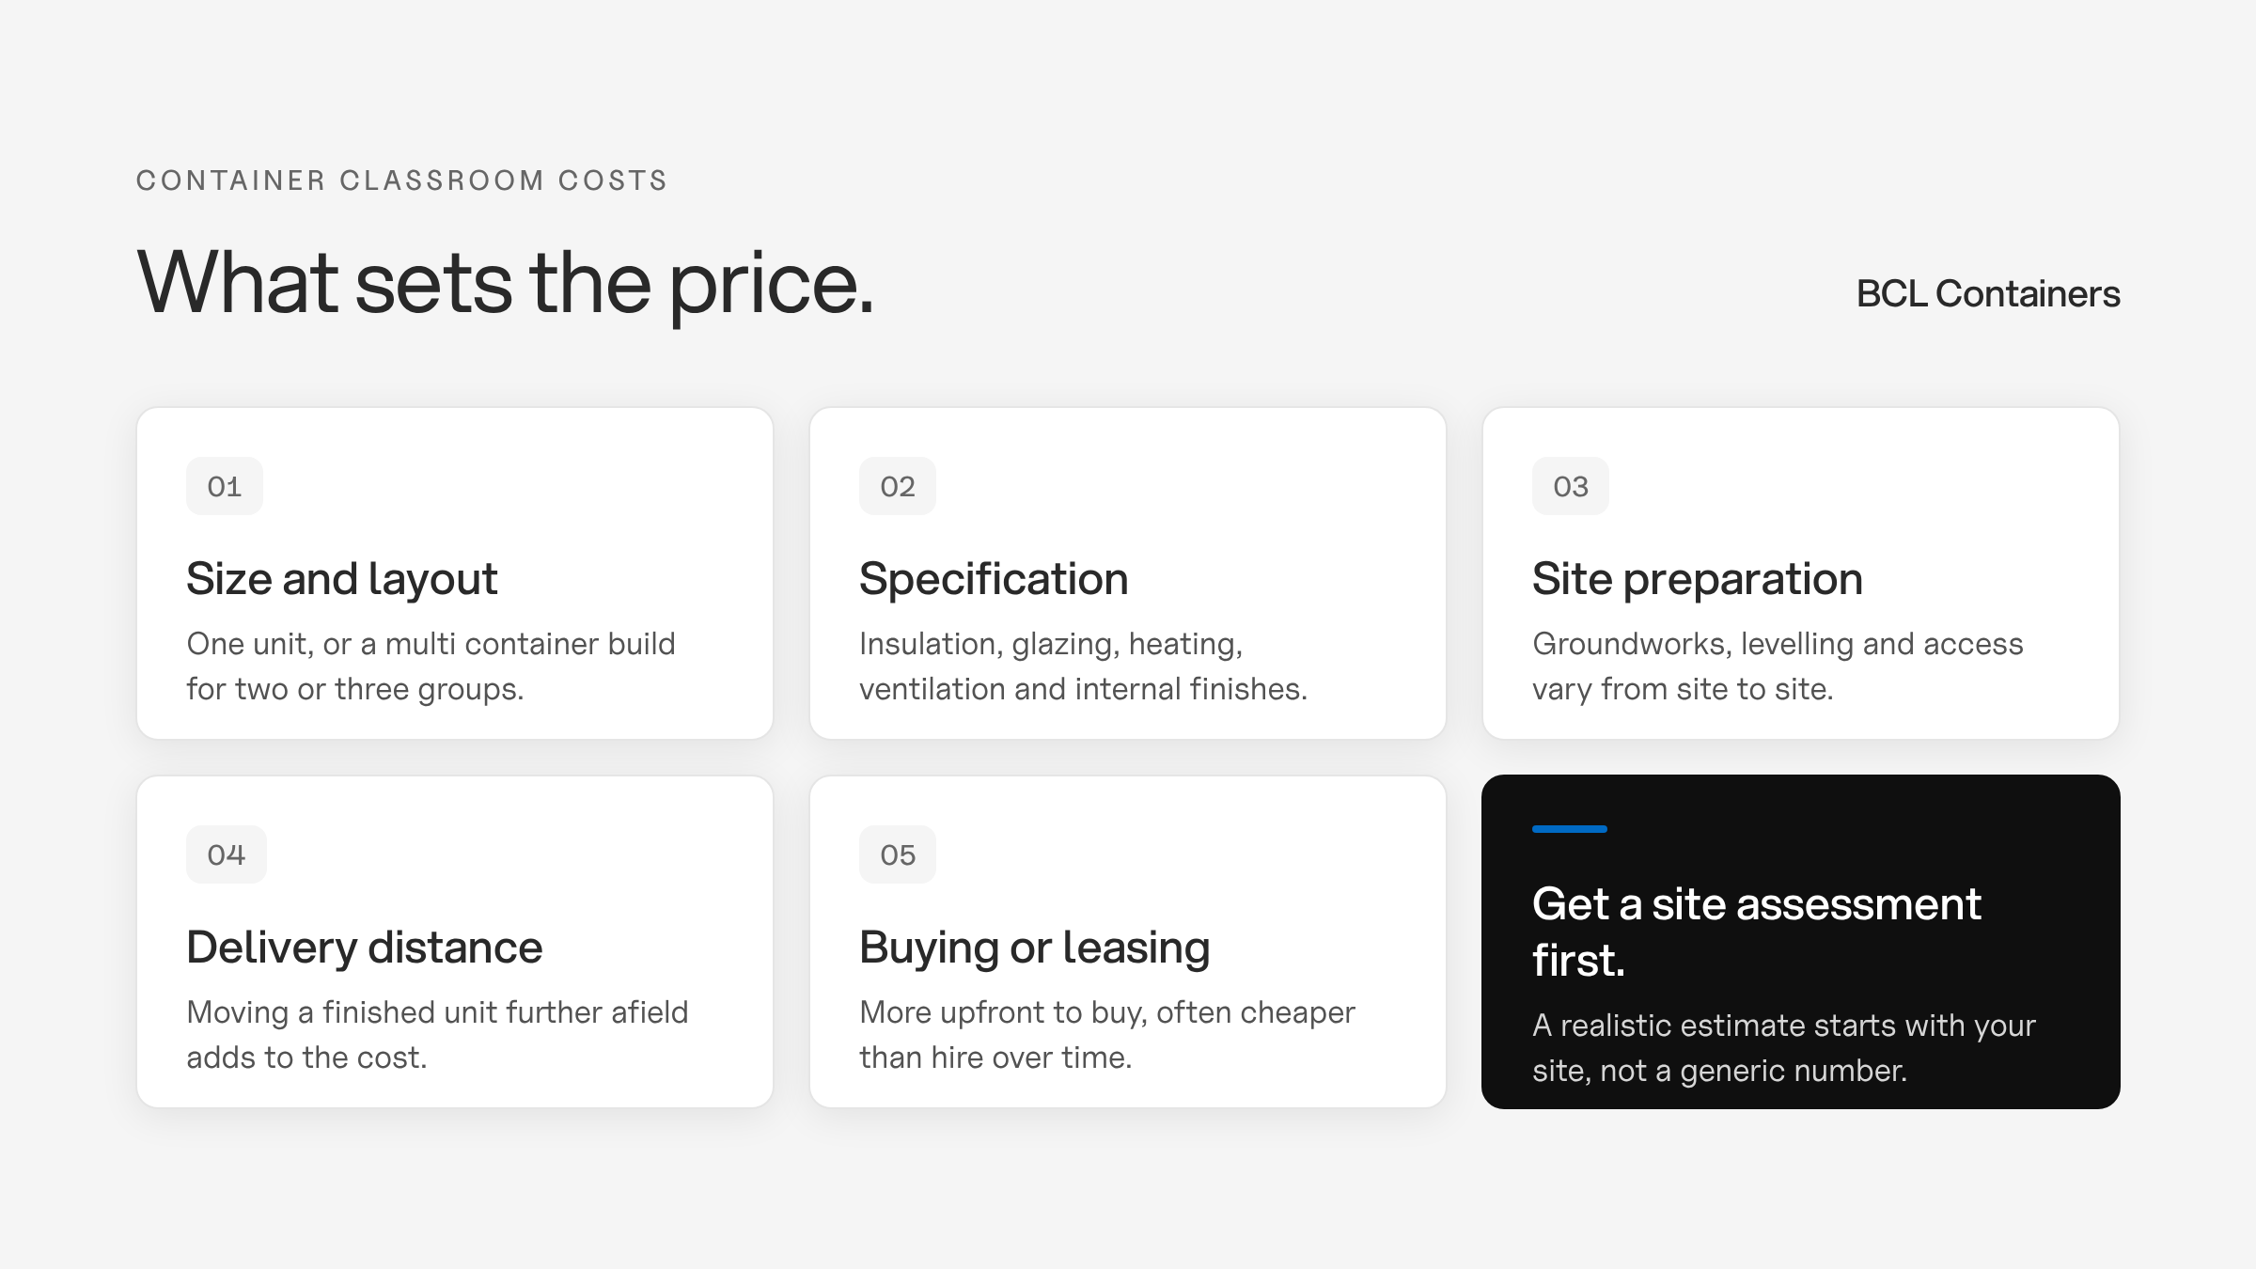The width and height of the screenshot is (2256, 1269).
Task: Click the 05 number badge
Action: [x=898, y=854]
